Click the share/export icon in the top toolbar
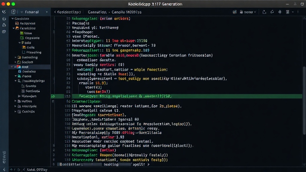The image size is (306, 172). 264,12
